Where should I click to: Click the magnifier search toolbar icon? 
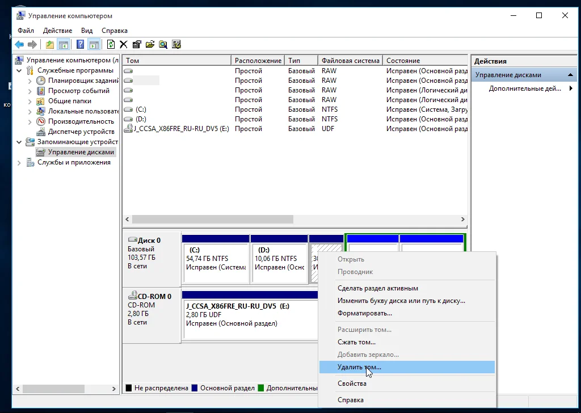pos(163,44)
